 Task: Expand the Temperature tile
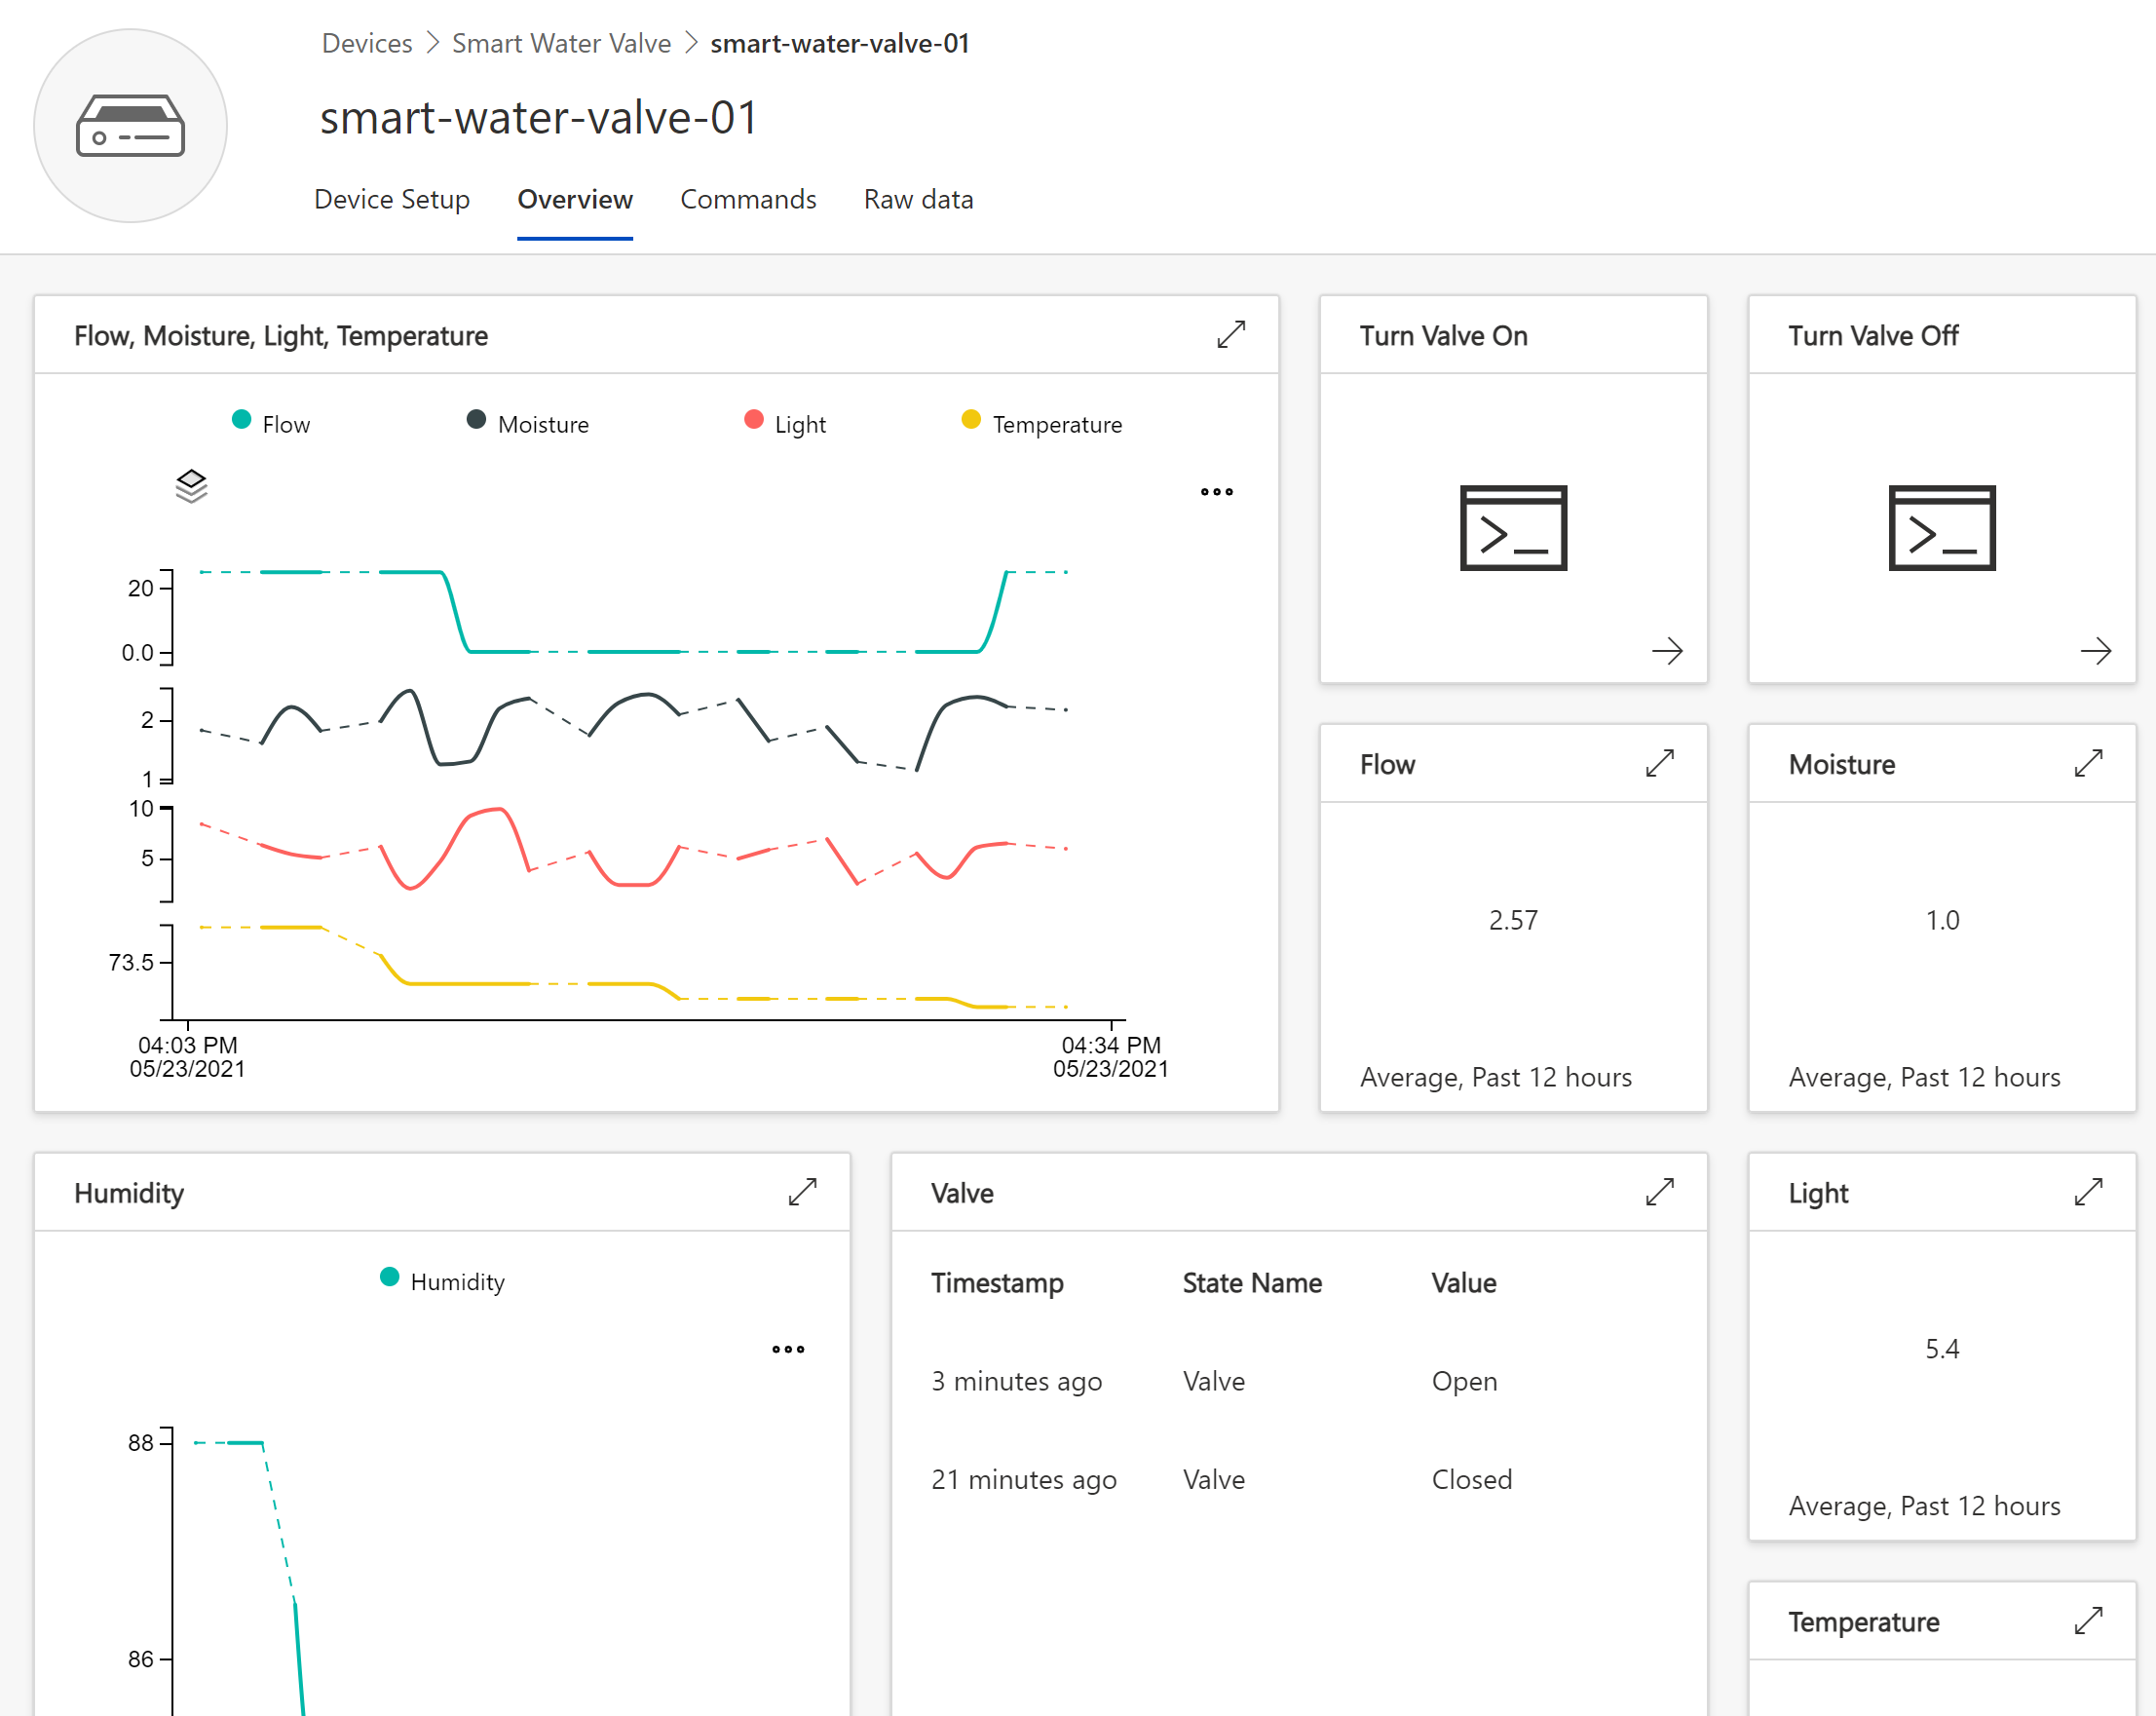tap(2088, 1620)
